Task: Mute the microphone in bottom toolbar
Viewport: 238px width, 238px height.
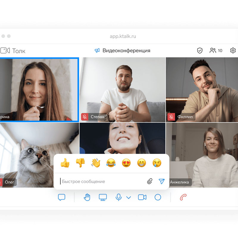Action: pyautogui.click(x=119, y=197)
